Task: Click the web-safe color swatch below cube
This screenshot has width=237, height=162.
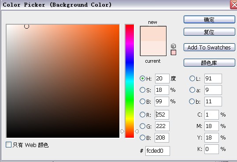Action: [x=174, y=53]
